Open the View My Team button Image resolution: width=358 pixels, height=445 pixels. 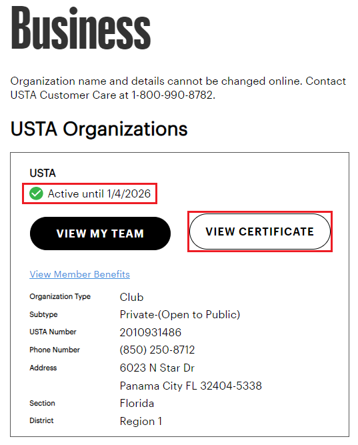coord(100,234)
